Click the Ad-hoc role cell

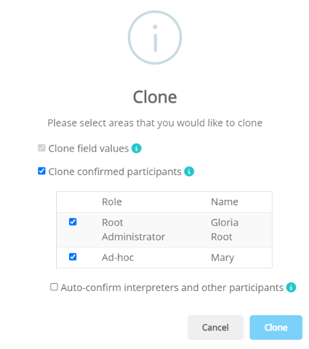118,258
